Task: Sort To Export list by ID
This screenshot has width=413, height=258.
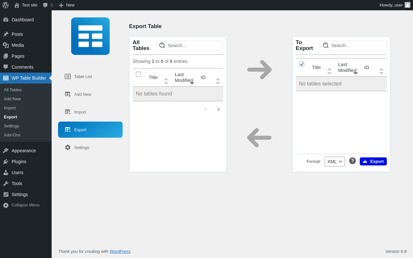Action: [367, 67]
